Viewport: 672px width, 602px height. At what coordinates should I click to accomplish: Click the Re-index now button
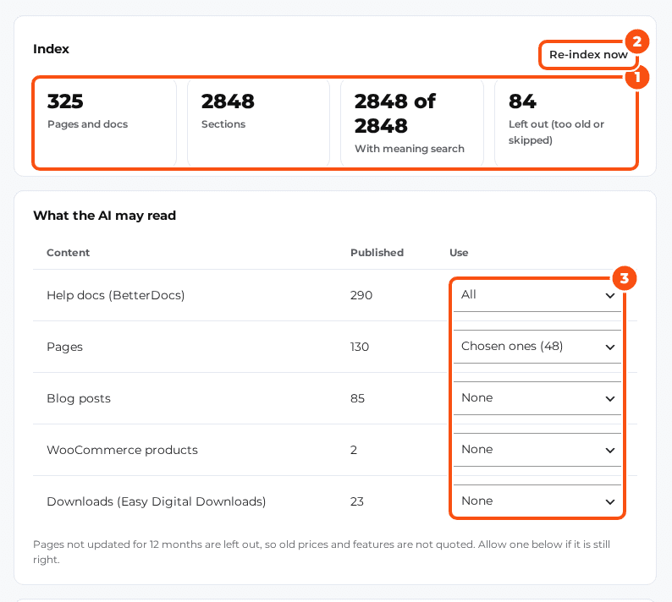pos(588,55)
